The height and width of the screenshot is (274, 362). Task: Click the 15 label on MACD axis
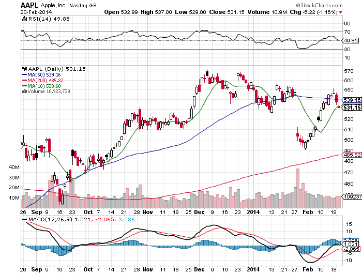pos(349,224)
